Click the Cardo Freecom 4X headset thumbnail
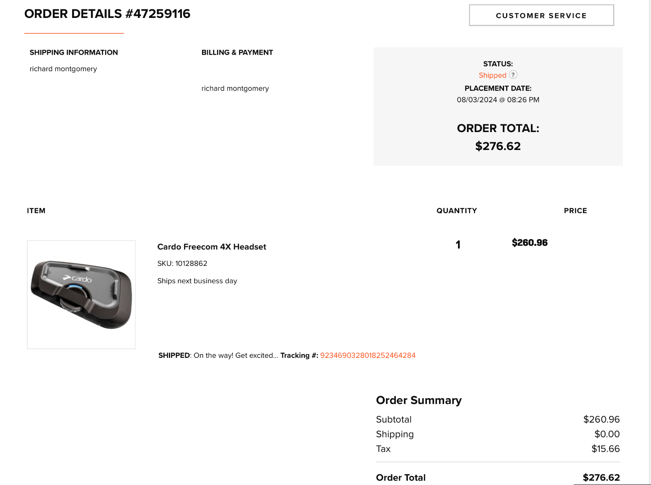This screenshot has width=651, height=485. (81, 295)
